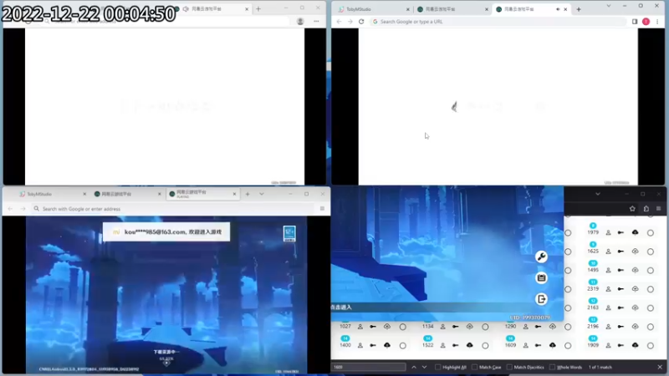
Task: Click the cloud icon in row 2319
Action: tap(636, 288)
